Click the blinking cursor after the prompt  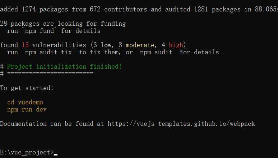click(56, 154)
